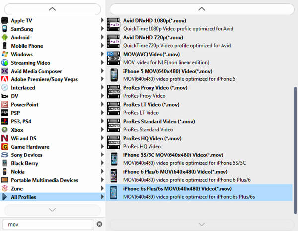Click the ProRes LT Video film icon

113,109
